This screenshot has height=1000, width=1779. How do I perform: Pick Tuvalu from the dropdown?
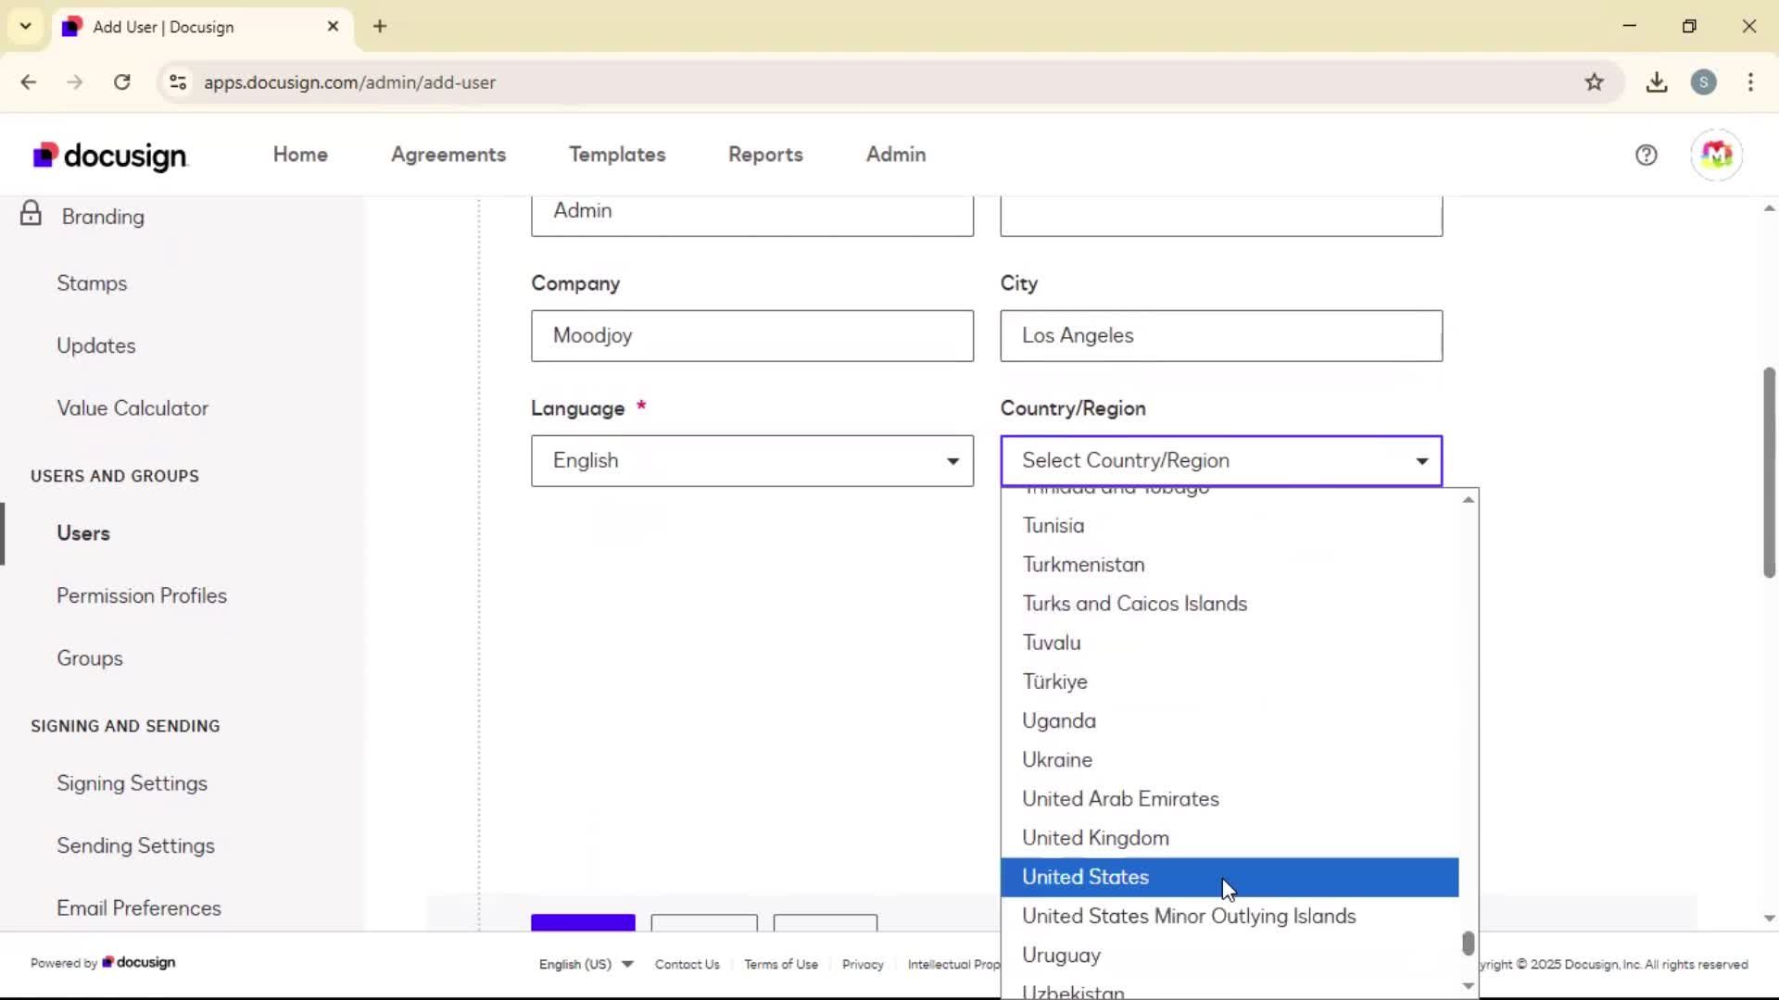[1230, 644]
